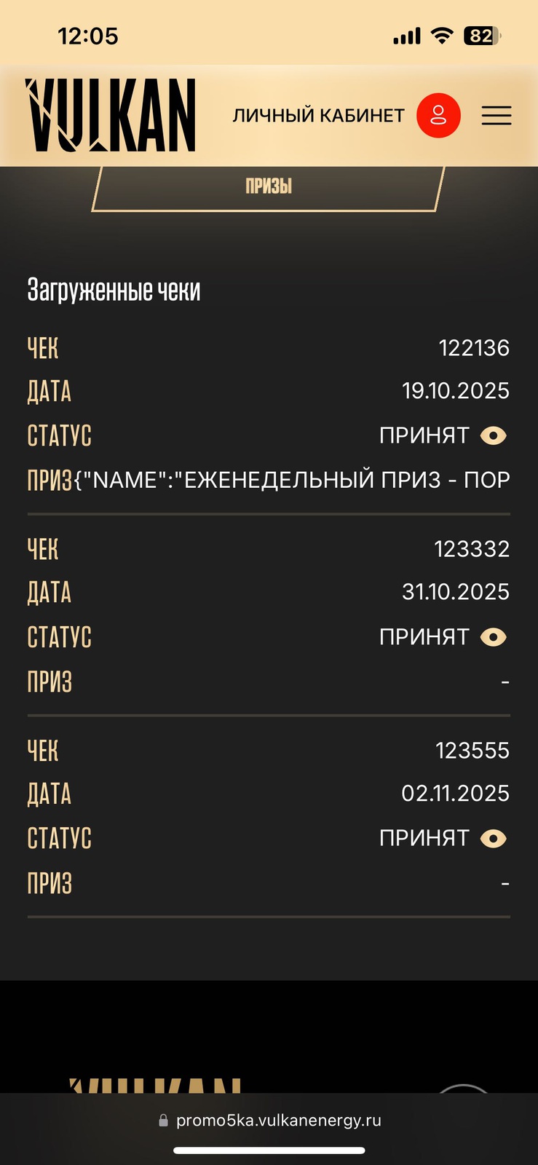Tap the Wi-Fi status icon

[442, 36]
